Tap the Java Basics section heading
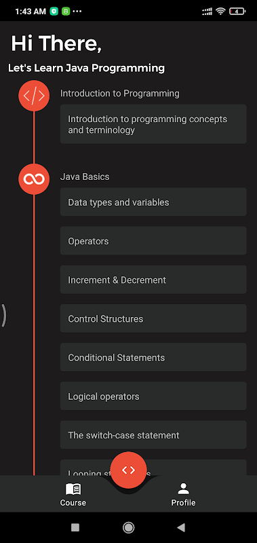 coord(85,176)
